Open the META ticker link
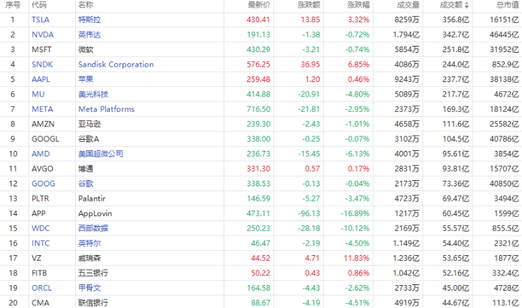 (x=42, y=109)
